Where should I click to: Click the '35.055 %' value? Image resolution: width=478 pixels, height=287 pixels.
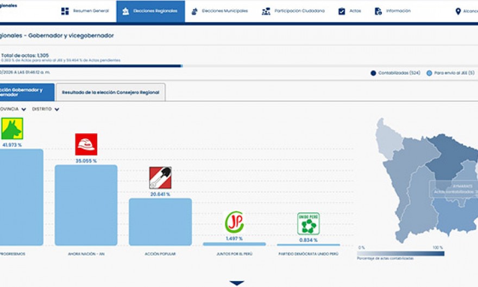coord(86,161)
